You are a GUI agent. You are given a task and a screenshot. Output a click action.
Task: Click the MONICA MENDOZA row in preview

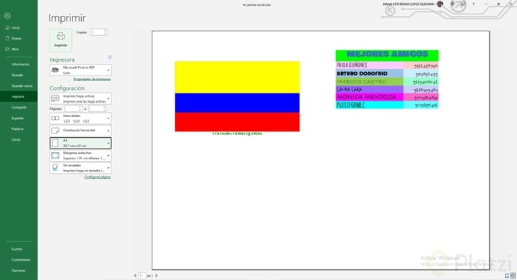point(387,98)
